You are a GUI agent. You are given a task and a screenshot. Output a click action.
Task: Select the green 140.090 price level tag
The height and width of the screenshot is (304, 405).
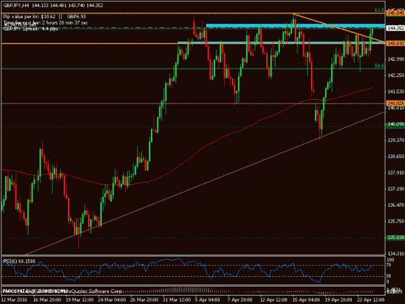(395, 124)
